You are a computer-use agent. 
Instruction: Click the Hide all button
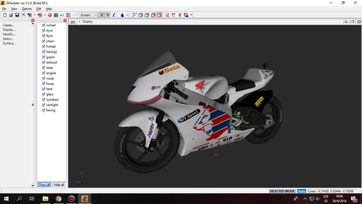point(59,185)
